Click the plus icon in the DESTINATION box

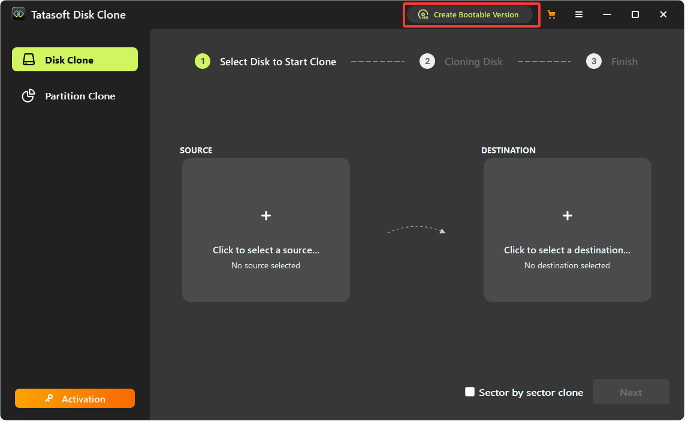tap(567, 216)
